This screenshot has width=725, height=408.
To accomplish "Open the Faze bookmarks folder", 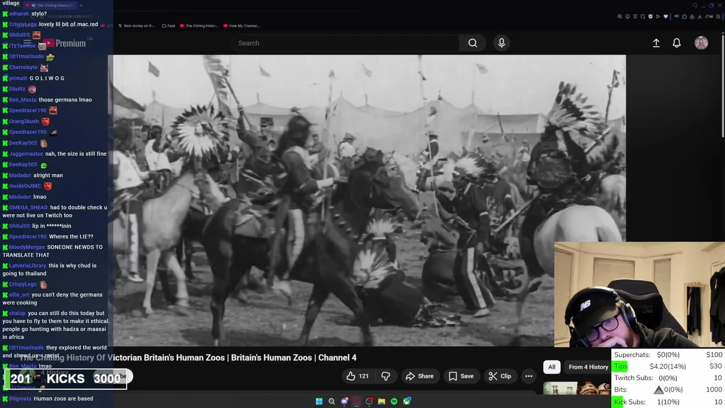I will click(169, 25).
